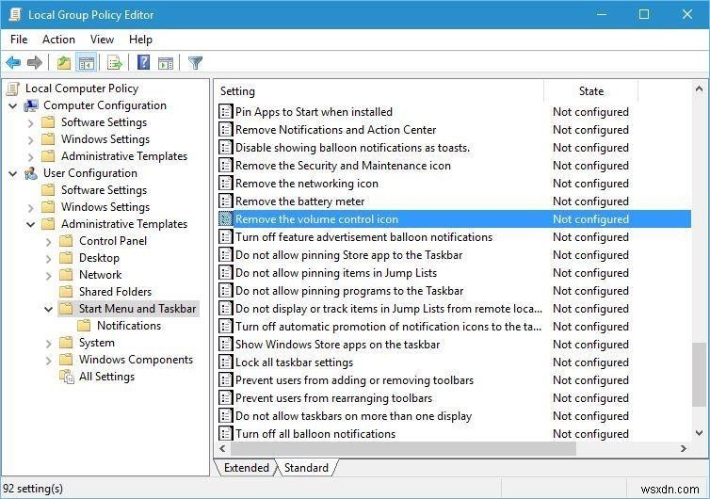Toggle Show/Hide Console Tree icon
The width and height of the screenshot is (710, 499).
pos(86,62)
